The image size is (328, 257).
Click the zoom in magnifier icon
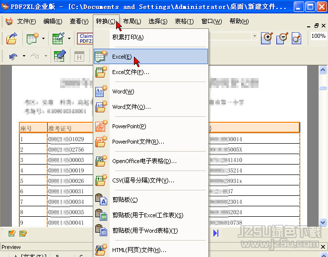click(266, 38)
